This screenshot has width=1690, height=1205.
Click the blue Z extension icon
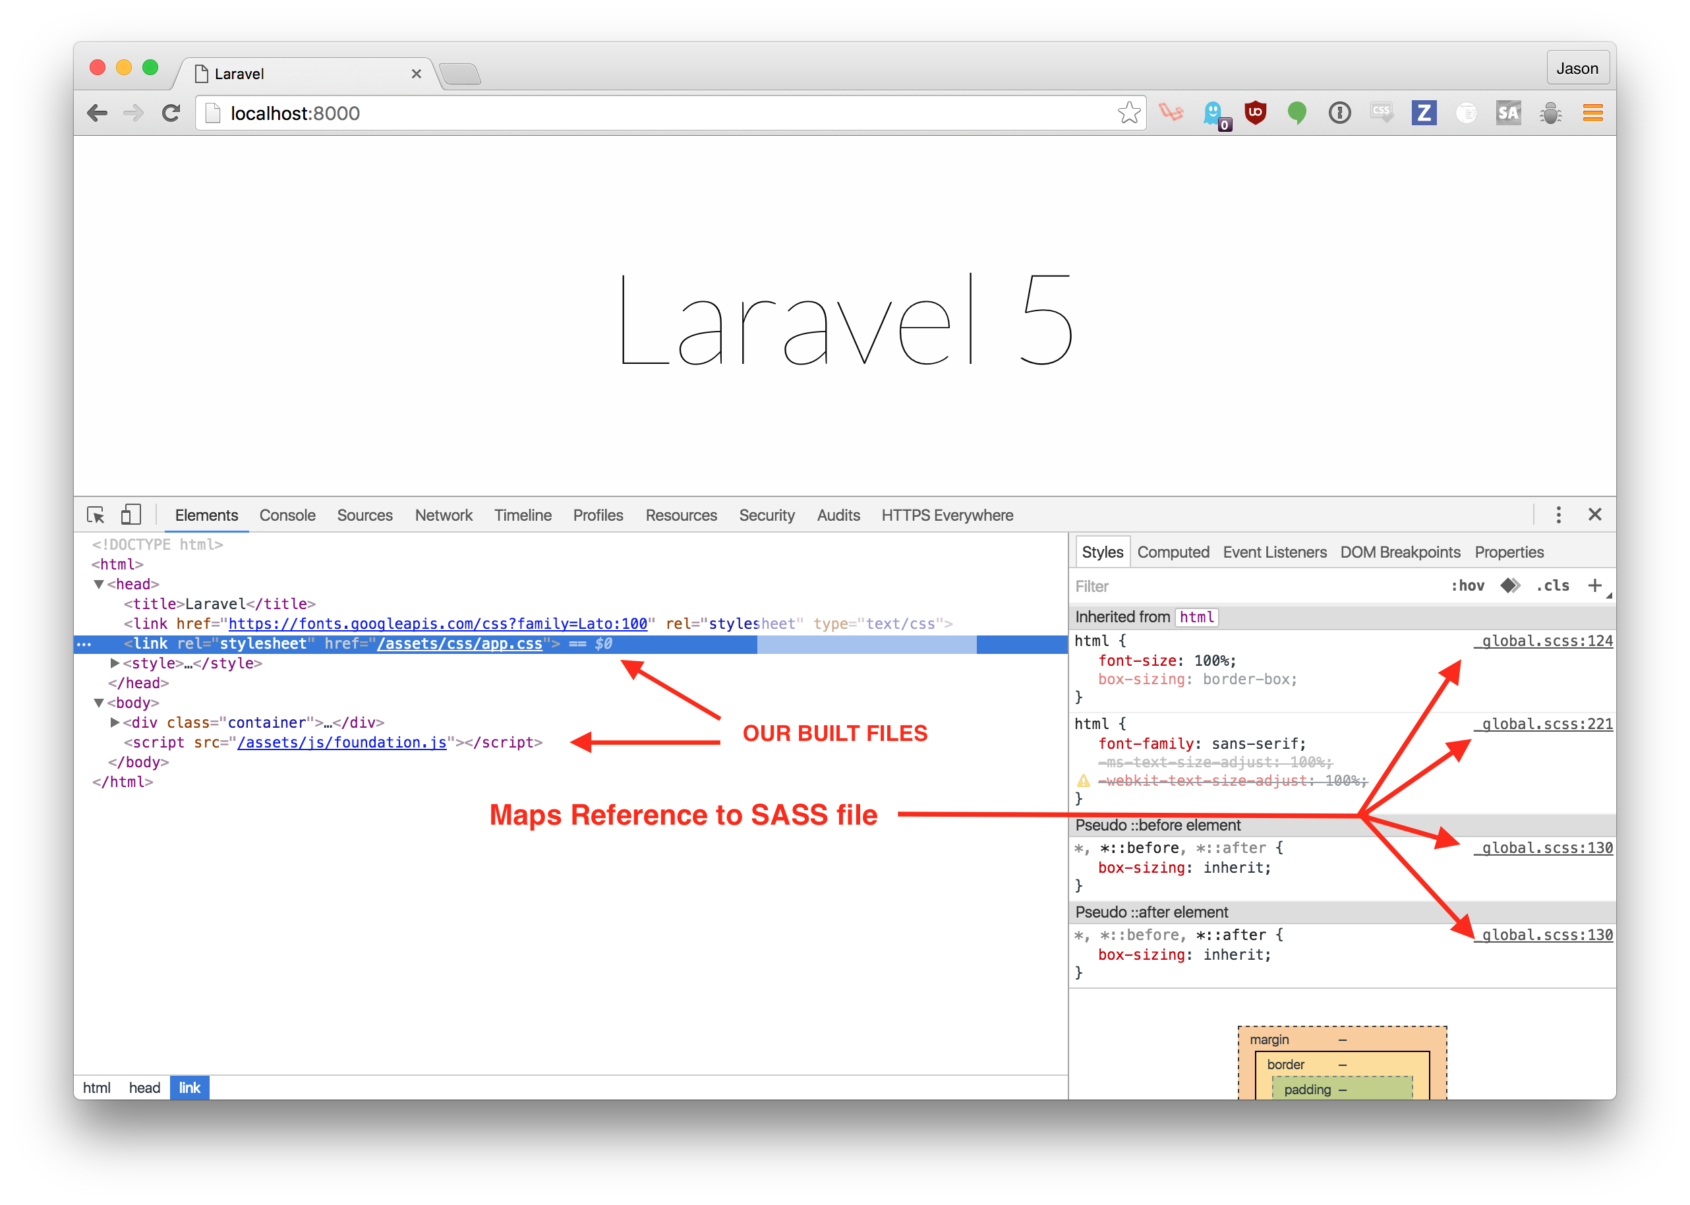(x=1423, y=113)
